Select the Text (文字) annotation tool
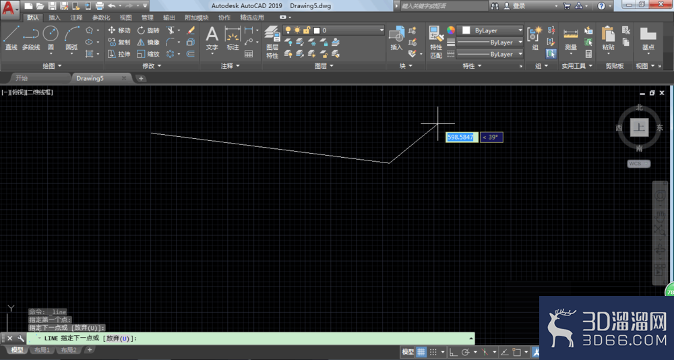The height and width of the screenshot is (360, 674). (x=212, y=38)
